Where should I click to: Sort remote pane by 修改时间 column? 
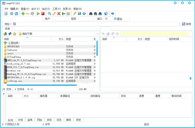(x=180, y=39)
